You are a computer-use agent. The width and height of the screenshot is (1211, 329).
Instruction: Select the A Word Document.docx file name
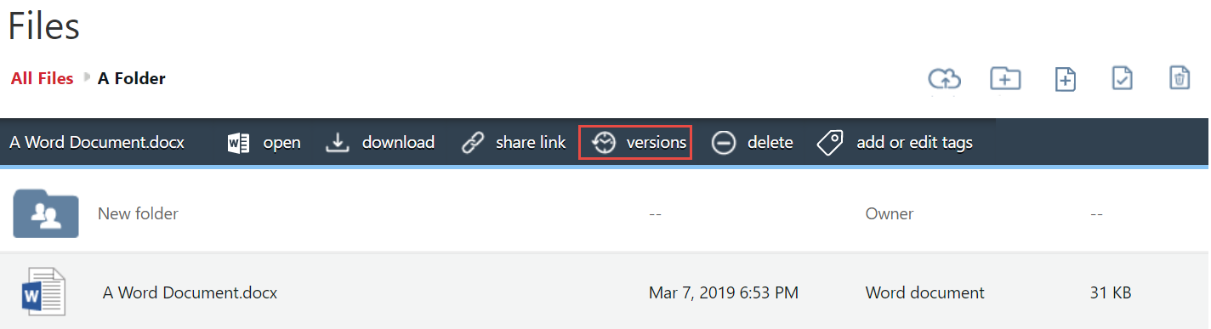click(190, 293)
